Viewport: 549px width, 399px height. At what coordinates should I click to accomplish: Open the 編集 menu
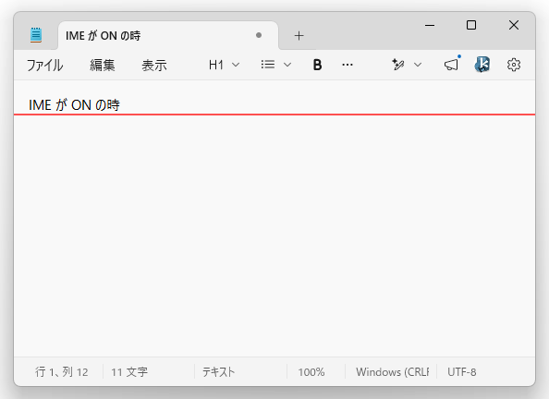tap(103, 65)
